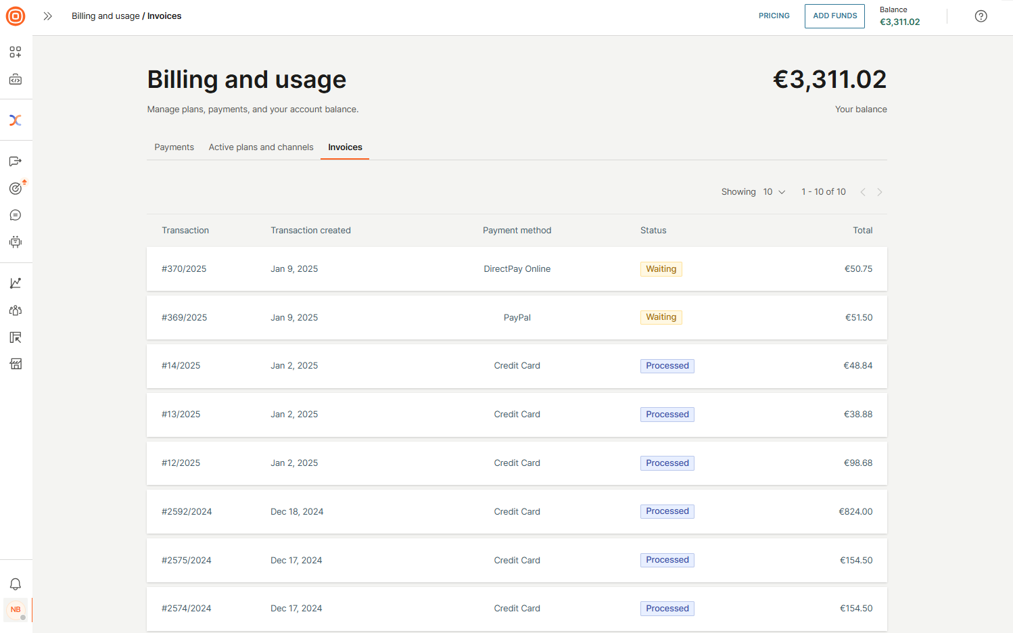Click Processed badge on invoice #2592/2024
1013x633 pixels.
point(667,511)
